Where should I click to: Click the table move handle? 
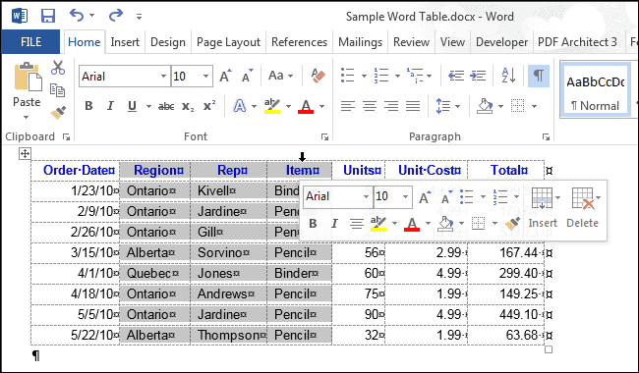25,154
